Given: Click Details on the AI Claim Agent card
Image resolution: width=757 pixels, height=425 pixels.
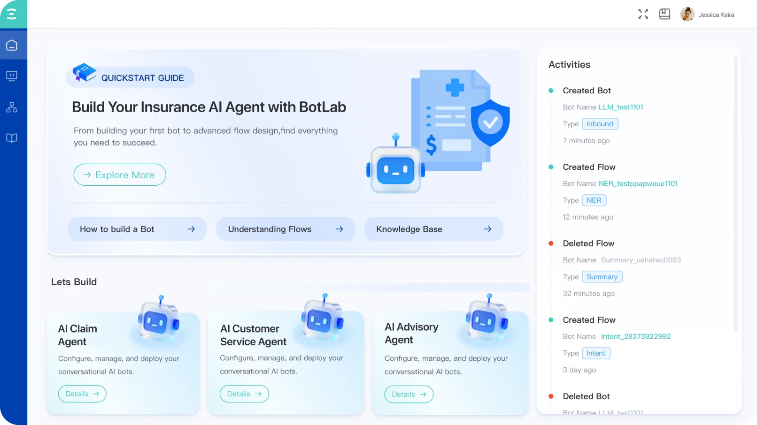Looking at the screenshot, I should [x=82, y=394].
